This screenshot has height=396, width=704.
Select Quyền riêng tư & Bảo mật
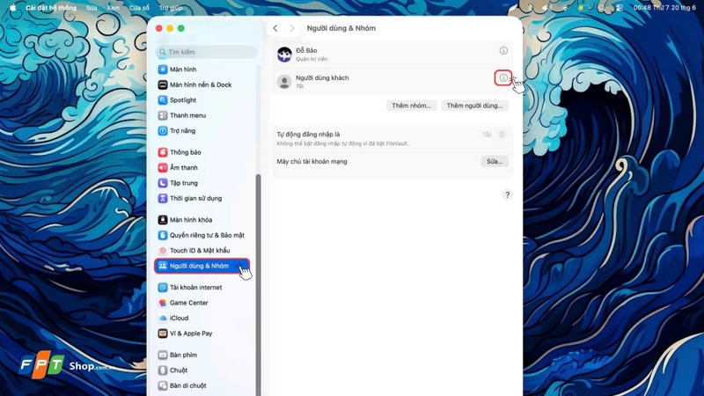coord(202,235)
